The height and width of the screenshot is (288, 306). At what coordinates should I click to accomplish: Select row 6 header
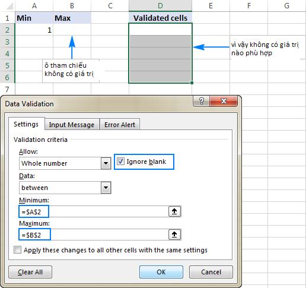(x=7, y=77)
